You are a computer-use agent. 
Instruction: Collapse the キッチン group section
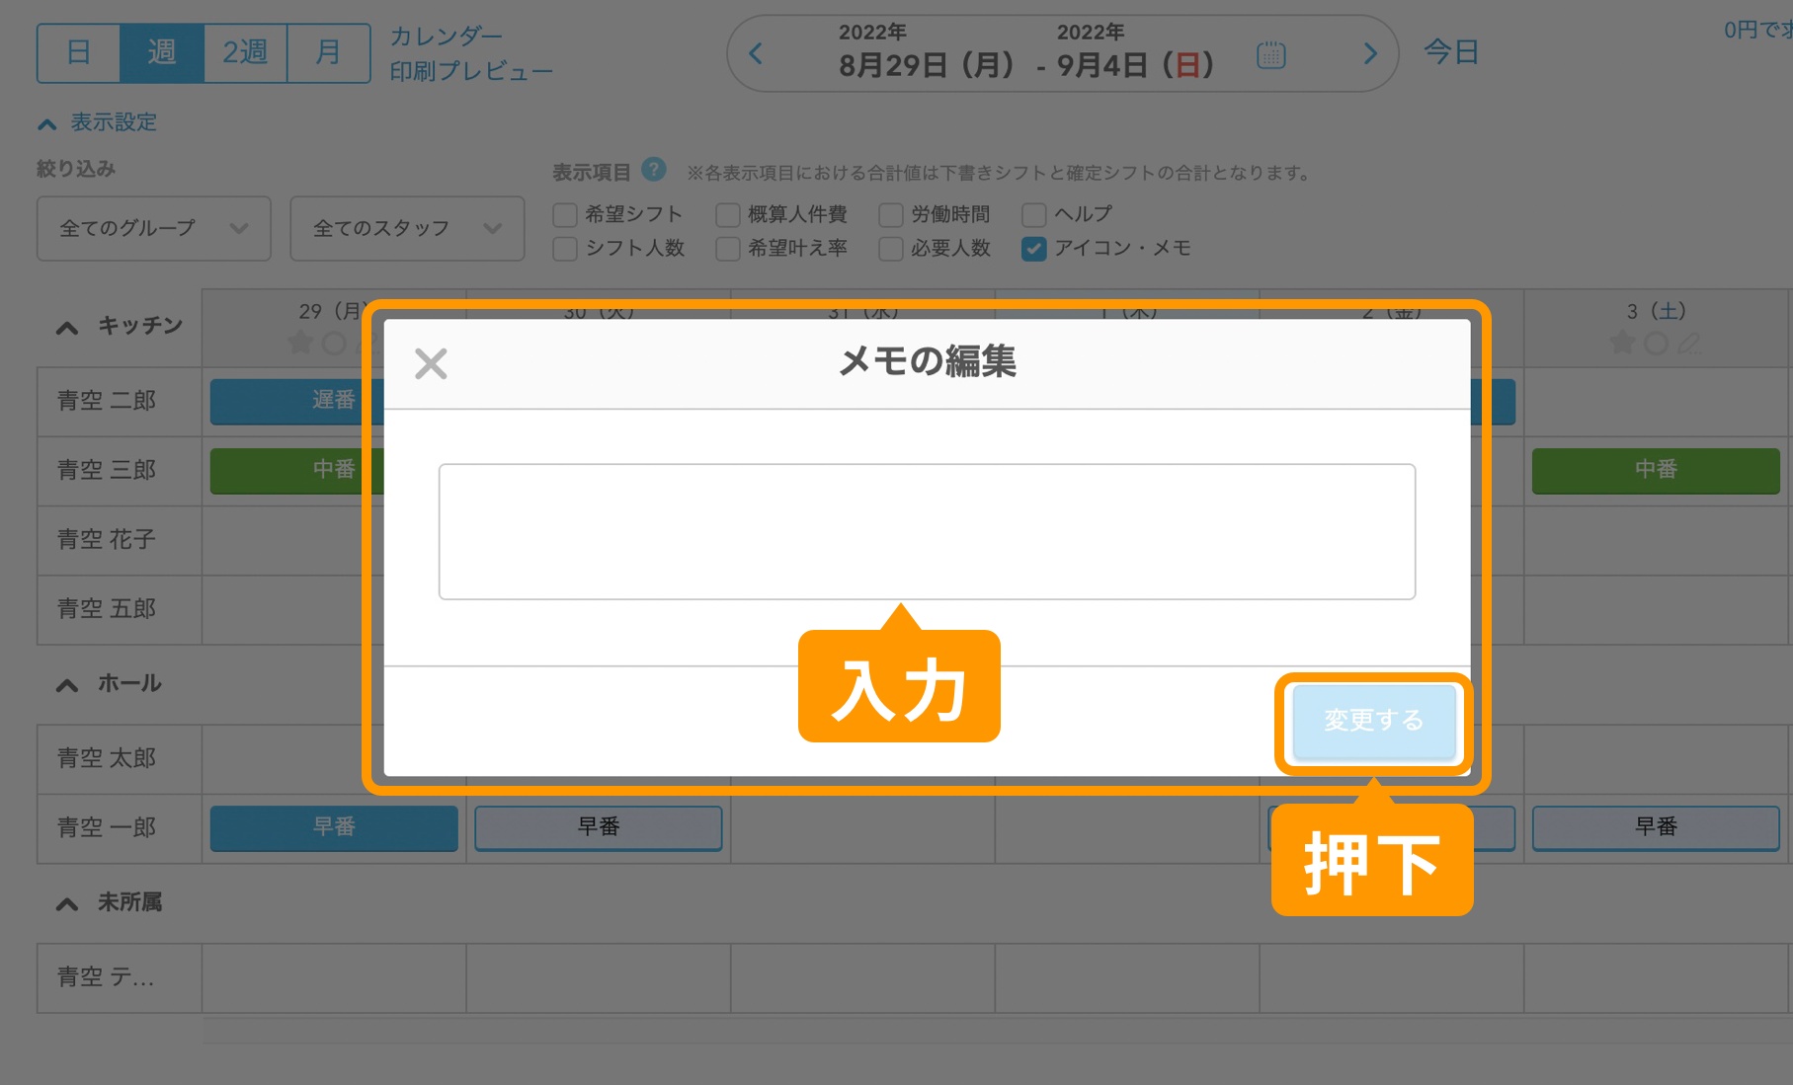pos(67,327)
